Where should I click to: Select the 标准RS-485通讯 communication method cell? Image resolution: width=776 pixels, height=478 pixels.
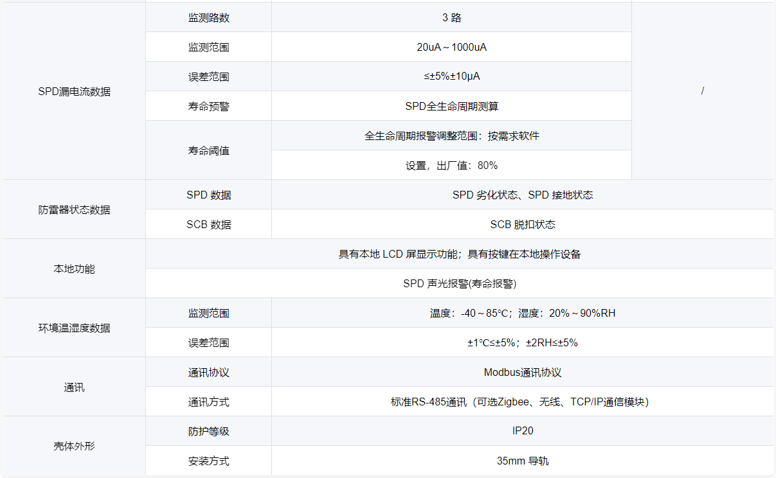(x=523, y=402)
